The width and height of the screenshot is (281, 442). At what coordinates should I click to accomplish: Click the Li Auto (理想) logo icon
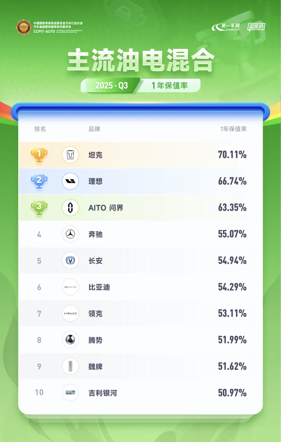[x=70, y=181]
